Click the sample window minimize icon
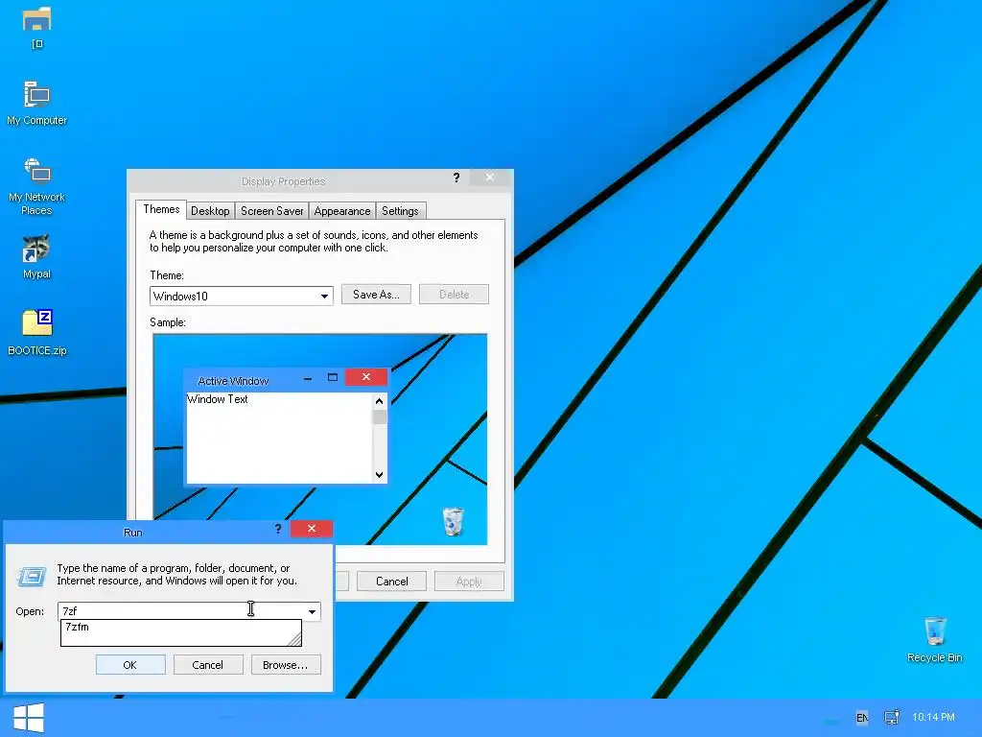 point(308,378)
